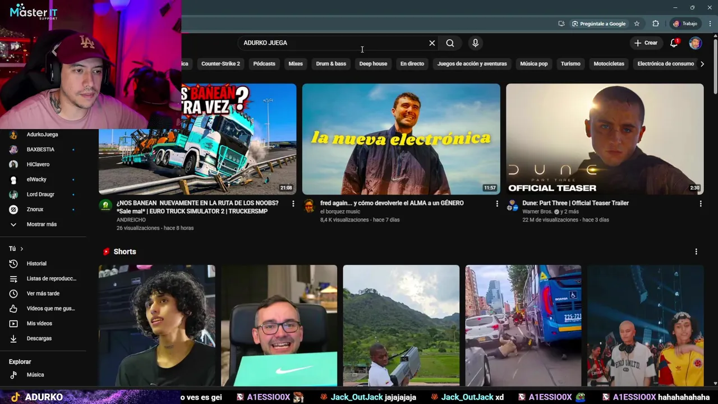Open Listas de reproducción in sidebar
Screen dimensions: 718x404
pos(43,279)
